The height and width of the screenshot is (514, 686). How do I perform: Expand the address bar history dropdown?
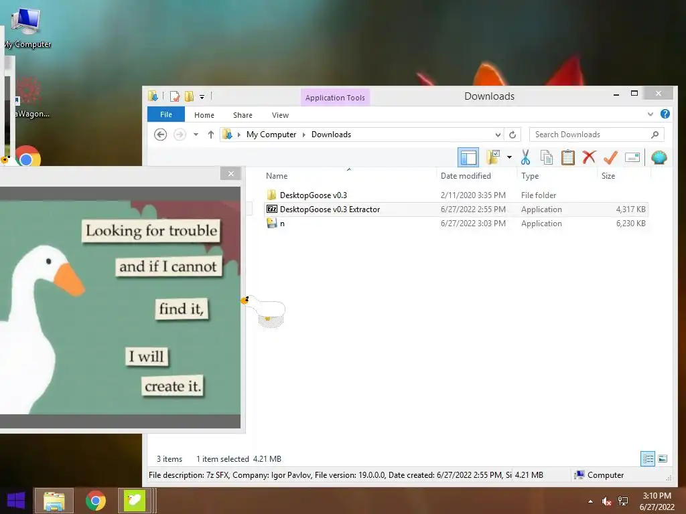pyautogui.click(x=498, y=135)
